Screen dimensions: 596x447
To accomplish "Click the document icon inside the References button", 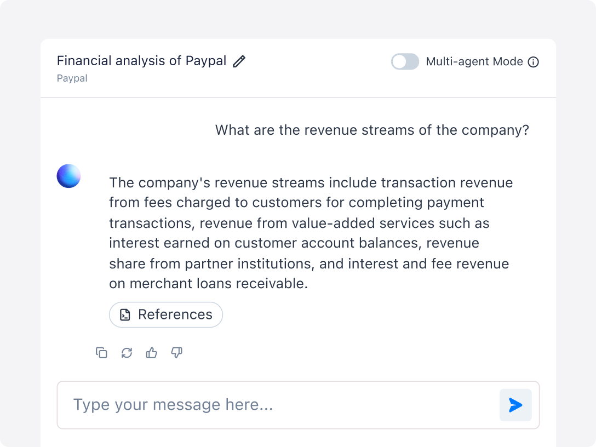I will tap(125, 314).
